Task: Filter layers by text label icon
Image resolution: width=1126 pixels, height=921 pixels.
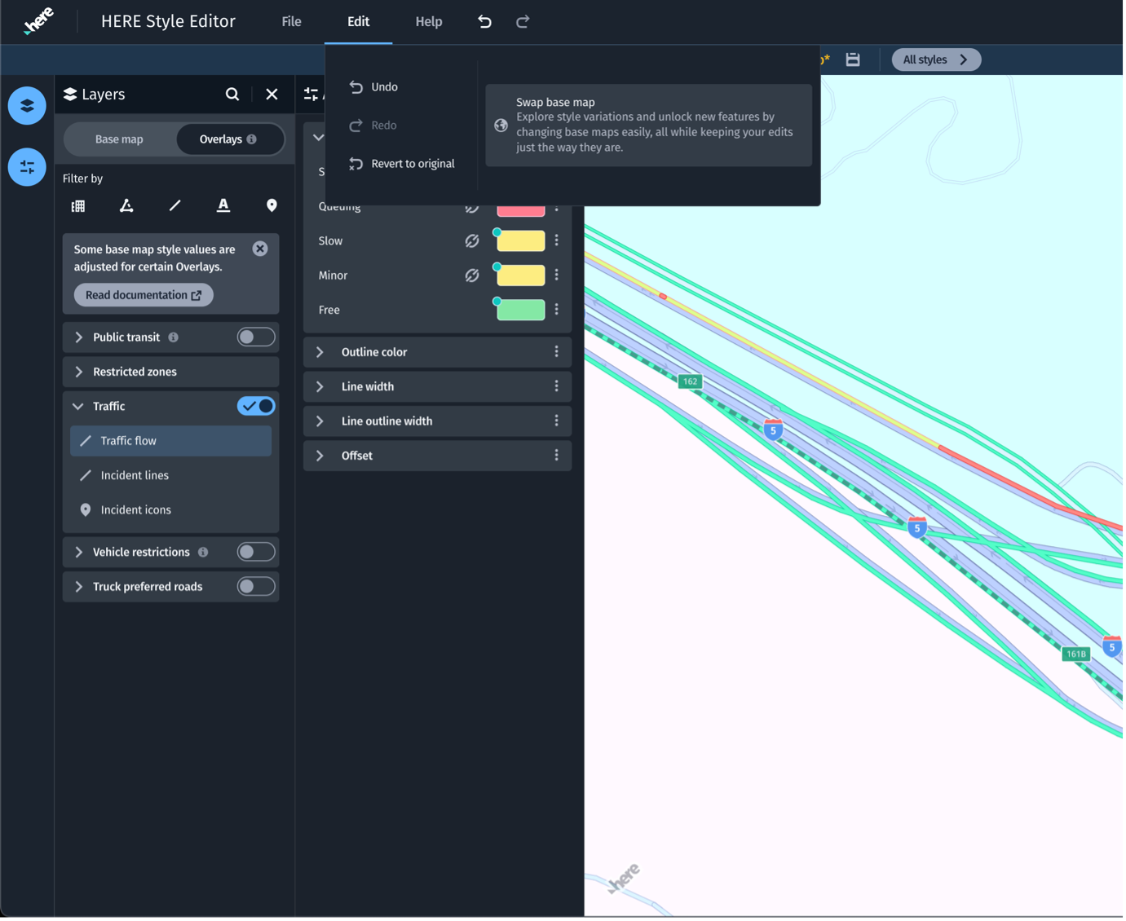Action: [223, 206]
